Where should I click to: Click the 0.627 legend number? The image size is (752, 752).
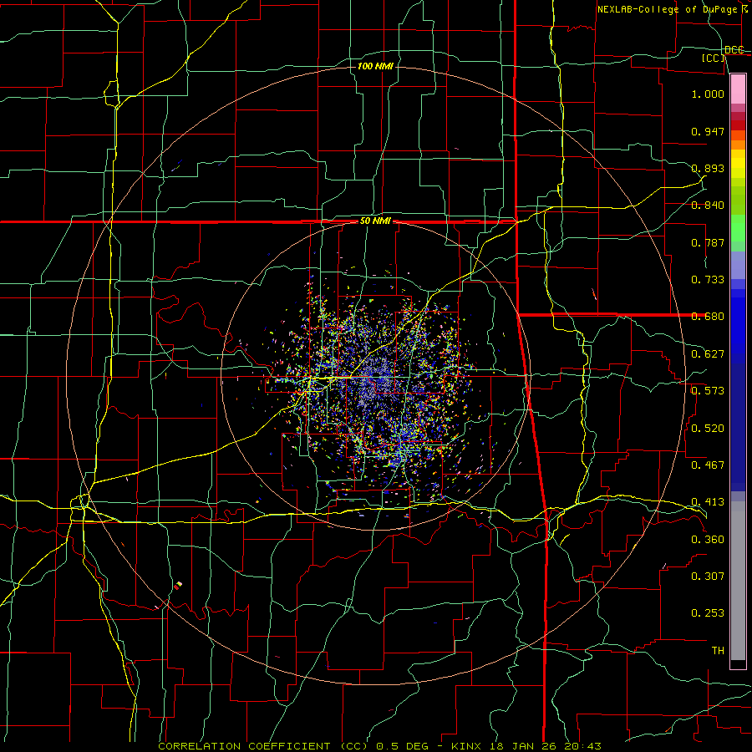pyautogui.click(x=708, y=354)
